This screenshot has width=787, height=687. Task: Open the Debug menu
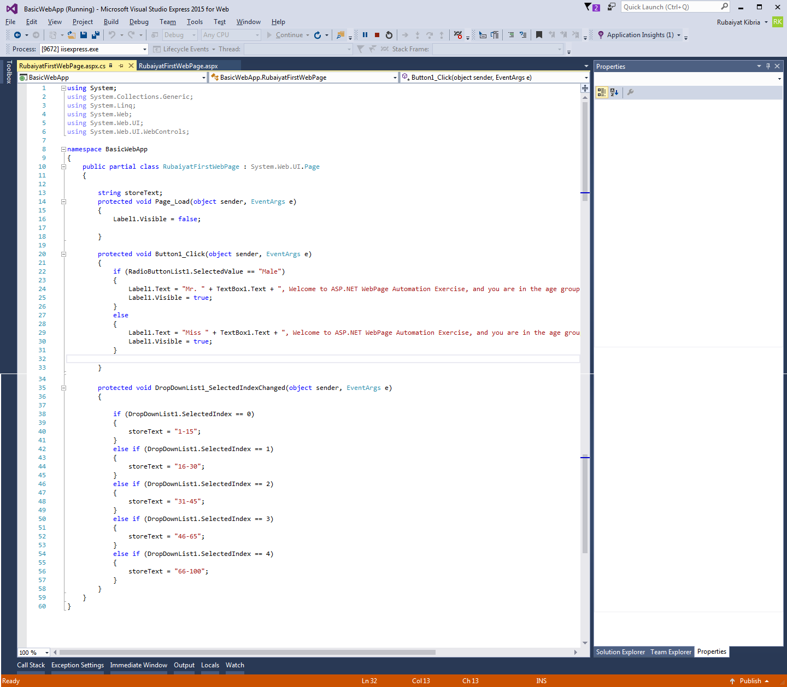[x=139, y=22]
